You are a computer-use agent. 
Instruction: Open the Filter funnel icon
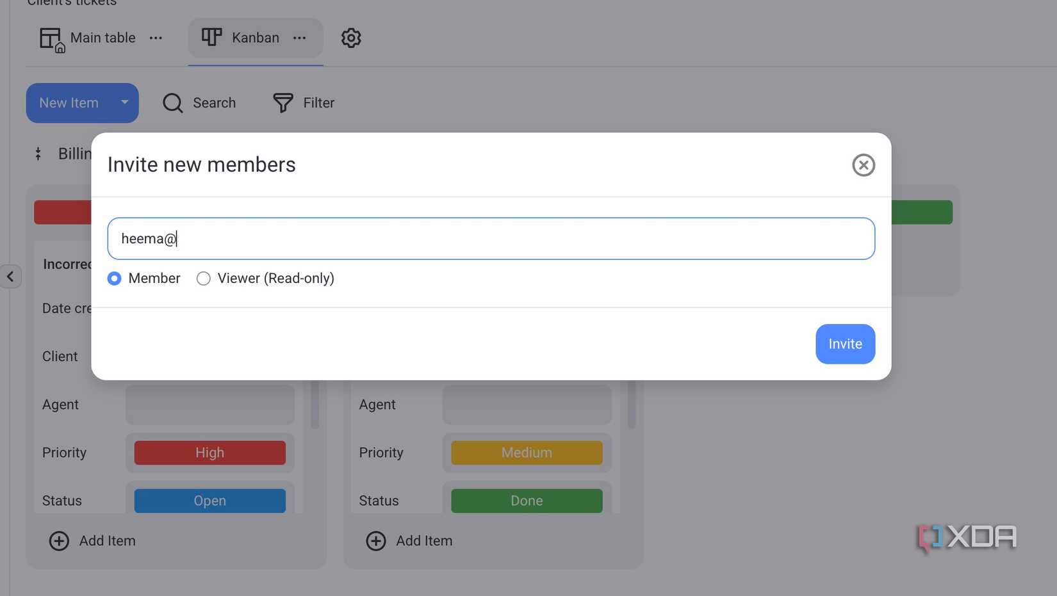[283, 103]
